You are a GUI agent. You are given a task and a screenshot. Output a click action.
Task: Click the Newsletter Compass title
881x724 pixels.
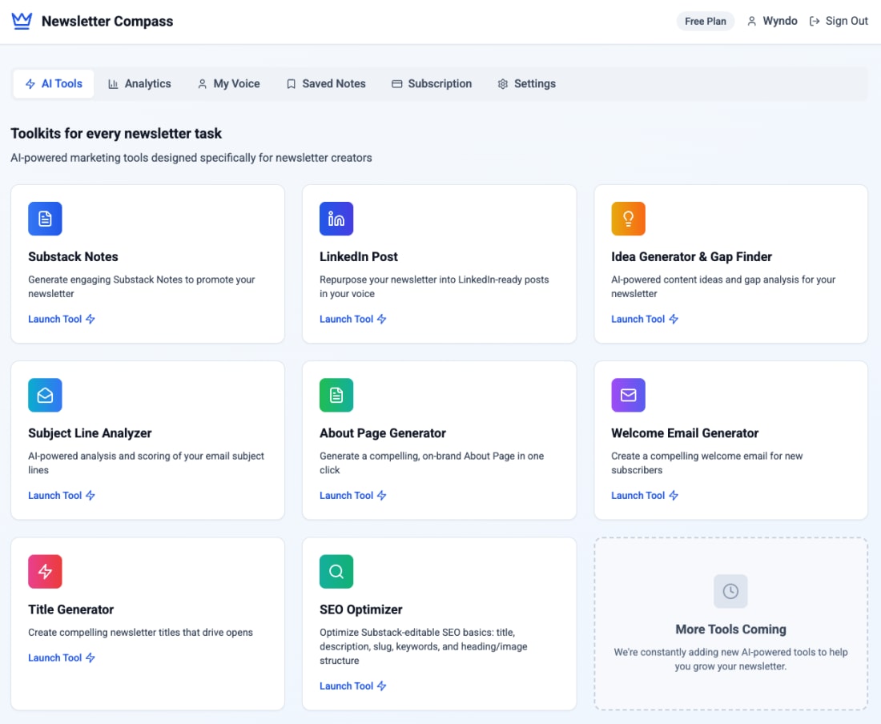point(107,22)
